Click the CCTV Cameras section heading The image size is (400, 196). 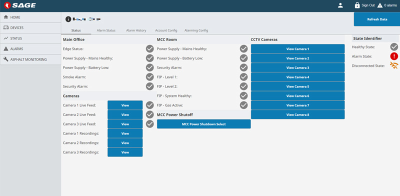coord(264,39)
